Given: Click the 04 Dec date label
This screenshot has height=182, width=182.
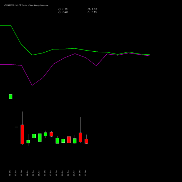Looking at the screenshot, I should (10, 173).
